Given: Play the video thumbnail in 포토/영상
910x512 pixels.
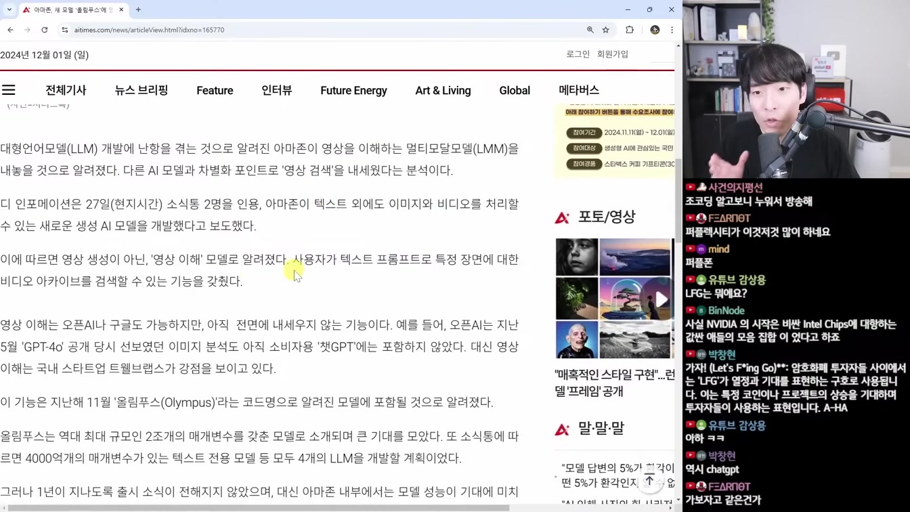Looking at the screenshot, I should coord(661,299).
